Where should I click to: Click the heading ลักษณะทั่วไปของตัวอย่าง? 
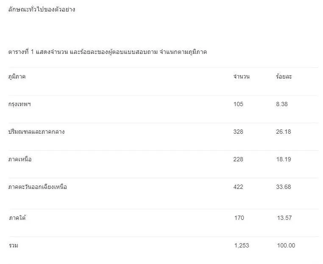42,9
